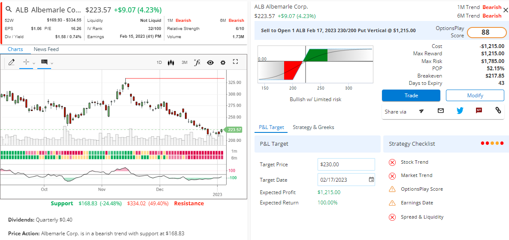The height and width of the screenshot is (240, 509).
Task: Open the 3M chart range selector
Action: [x=185, y=62]
